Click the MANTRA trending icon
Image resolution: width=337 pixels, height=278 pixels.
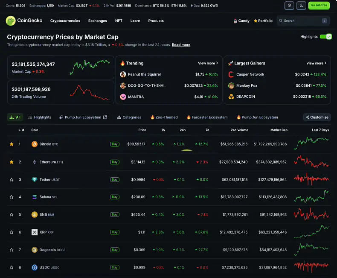pyautogui.click(x=123, y=97)
